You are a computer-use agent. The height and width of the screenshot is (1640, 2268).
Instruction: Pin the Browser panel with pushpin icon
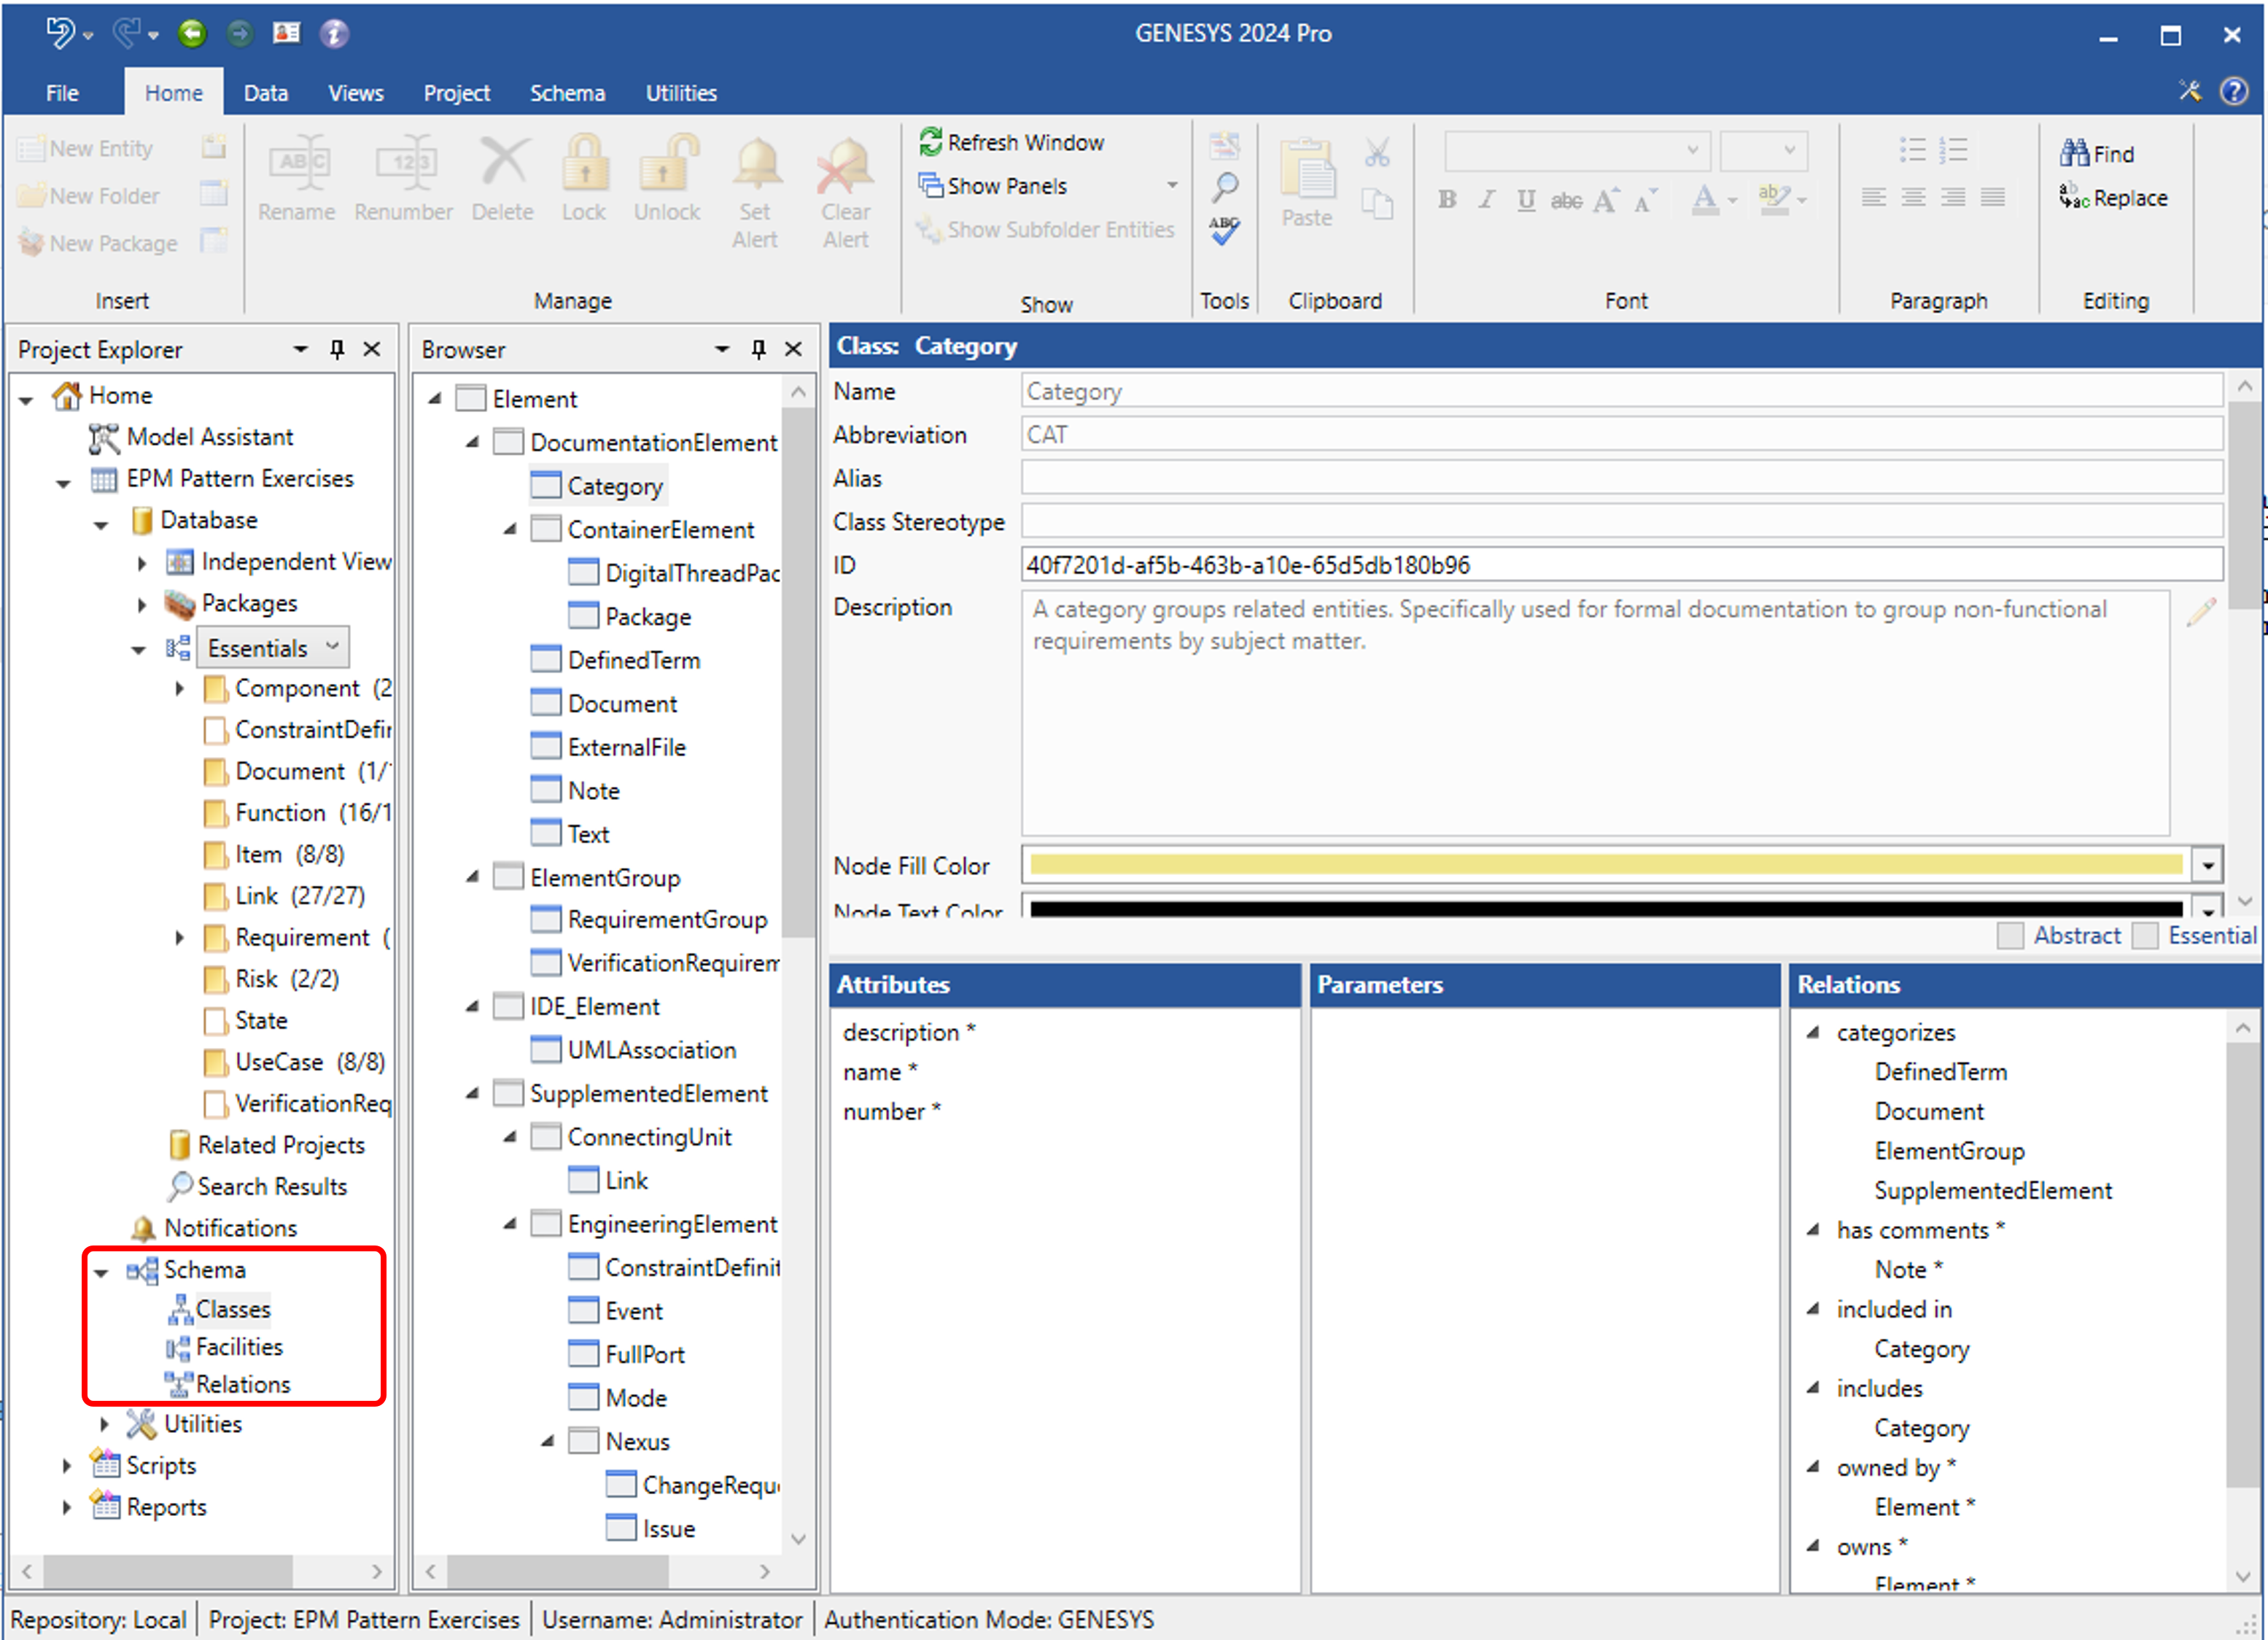click(758, 349)
